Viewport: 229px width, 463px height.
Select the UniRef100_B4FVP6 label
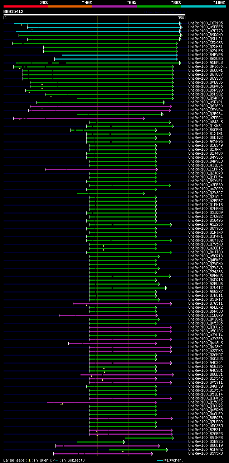pos(205,55)
